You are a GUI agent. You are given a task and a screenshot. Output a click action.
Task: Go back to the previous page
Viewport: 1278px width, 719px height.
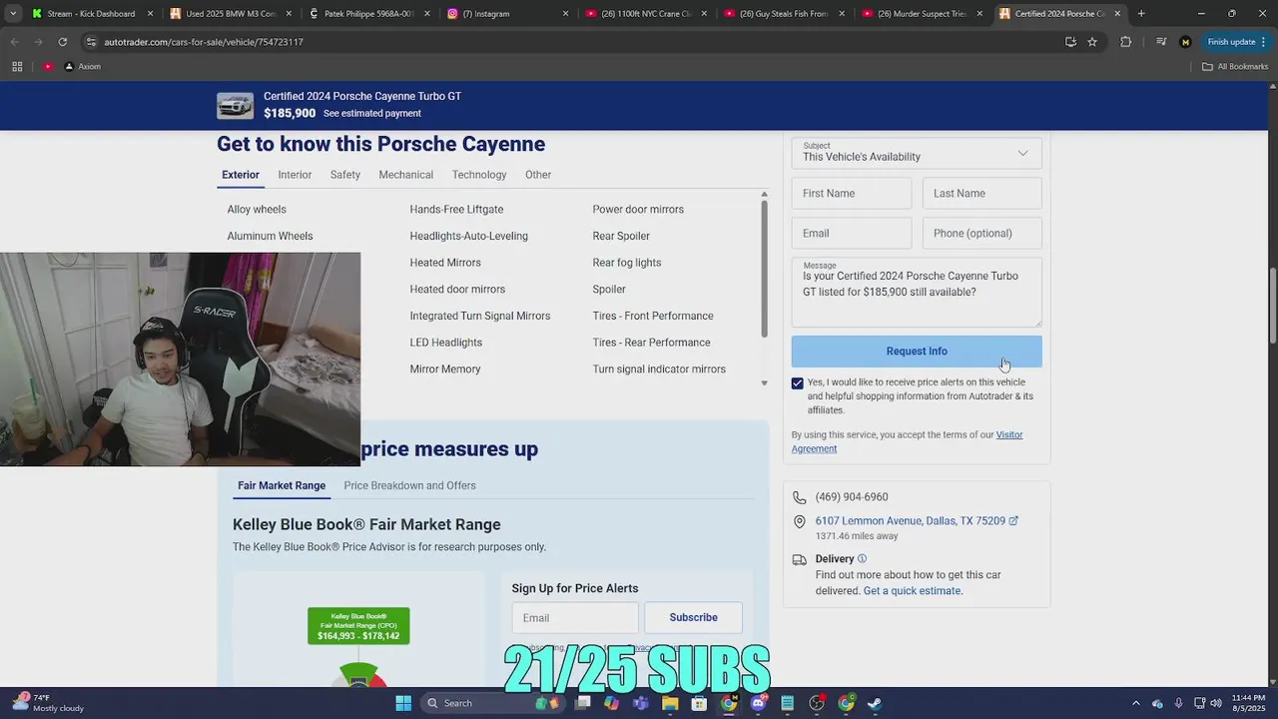[14, 42]
